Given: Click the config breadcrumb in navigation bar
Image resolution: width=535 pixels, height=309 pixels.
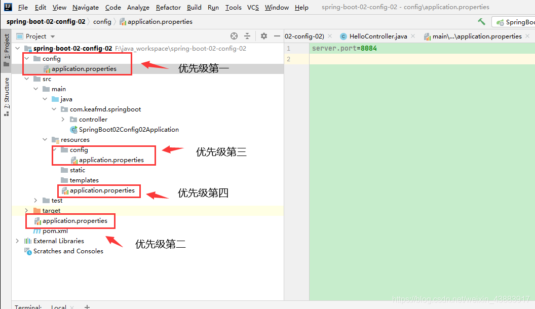Looking at the screenshot, I should click(x=102, y=21).
